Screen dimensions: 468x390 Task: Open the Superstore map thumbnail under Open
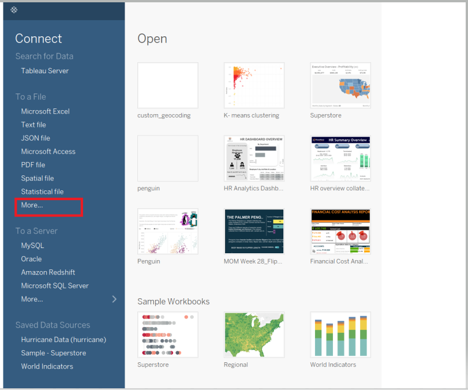340,85
